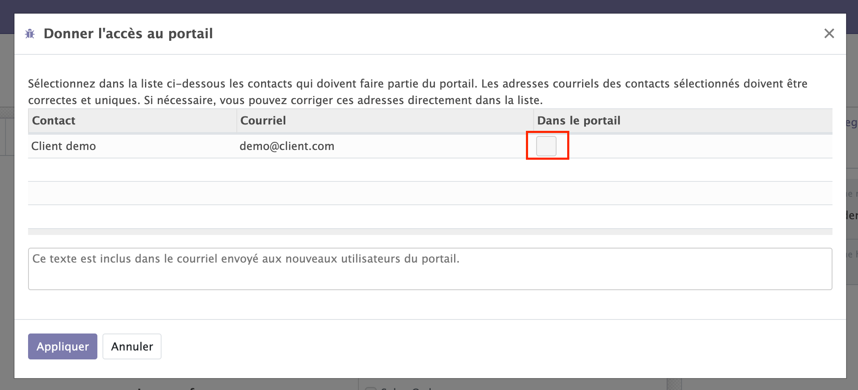Click the gray footer bar of contacts list
The height and width of the screenshot is (390, 858).
[429, 232]
